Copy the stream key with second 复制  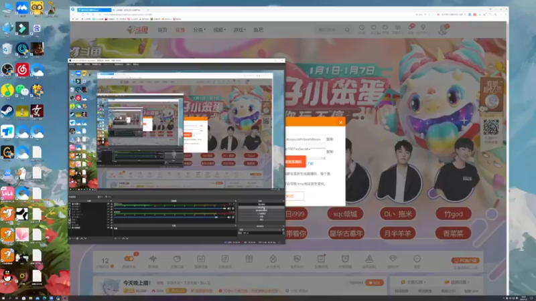[330, 152]
